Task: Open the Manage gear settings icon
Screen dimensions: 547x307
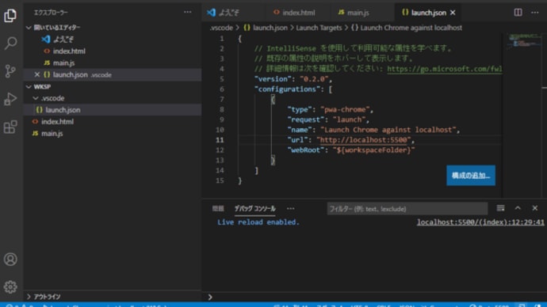Action: tap(10, 286)
